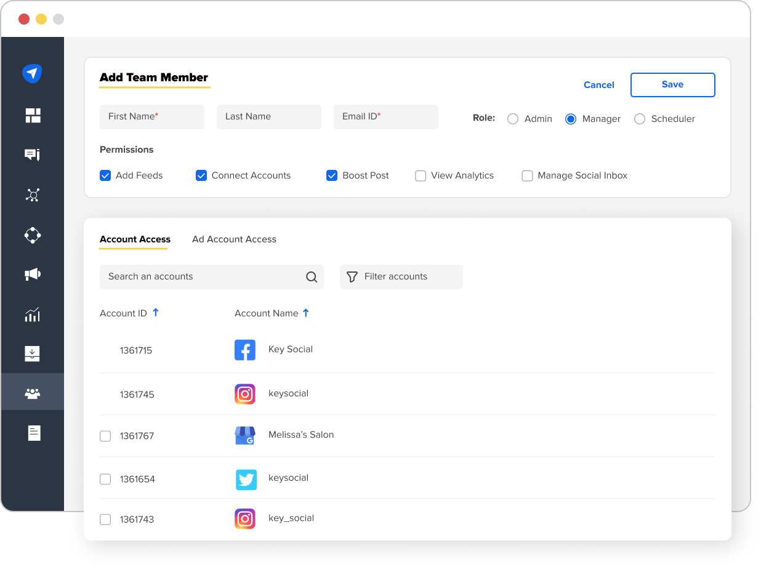Click Account Name column header
This screenshot has height=570, width=761.
tap(266, 313)
